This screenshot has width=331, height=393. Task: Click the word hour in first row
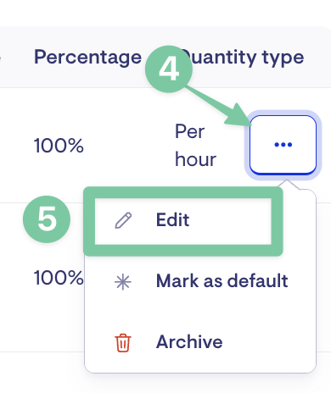pyautogui.click(x=195, y=159)
